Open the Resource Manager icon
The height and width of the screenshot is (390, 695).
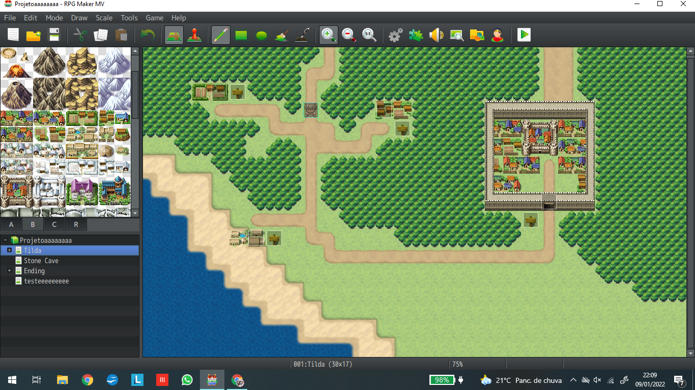click(477, 35)
